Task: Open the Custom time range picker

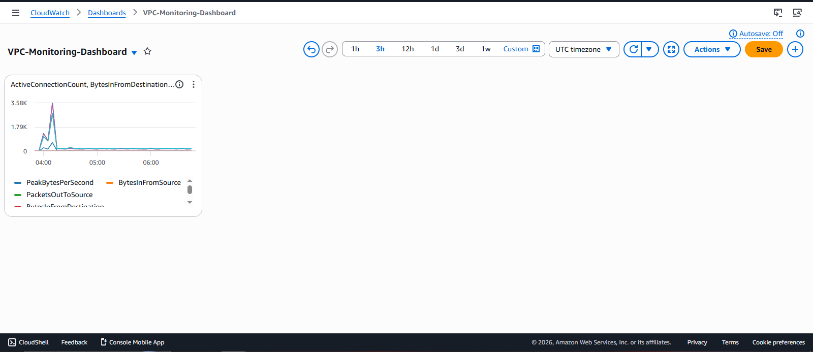Action: pos(521,49)
